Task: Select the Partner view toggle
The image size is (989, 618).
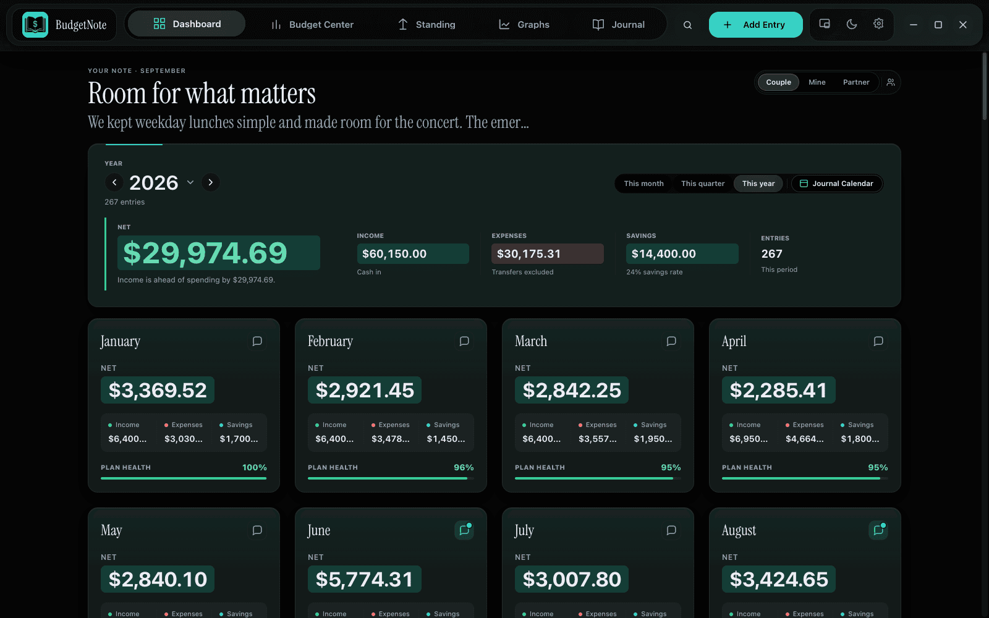Action: pyautogui.click(x=856, y=82)
